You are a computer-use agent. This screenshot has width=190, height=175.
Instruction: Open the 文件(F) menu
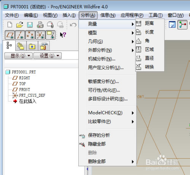12,15
